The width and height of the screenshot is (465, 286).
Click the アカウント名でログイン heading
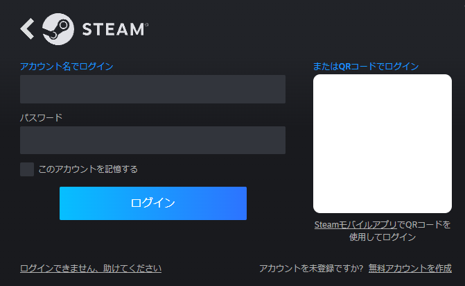point(67,66)
